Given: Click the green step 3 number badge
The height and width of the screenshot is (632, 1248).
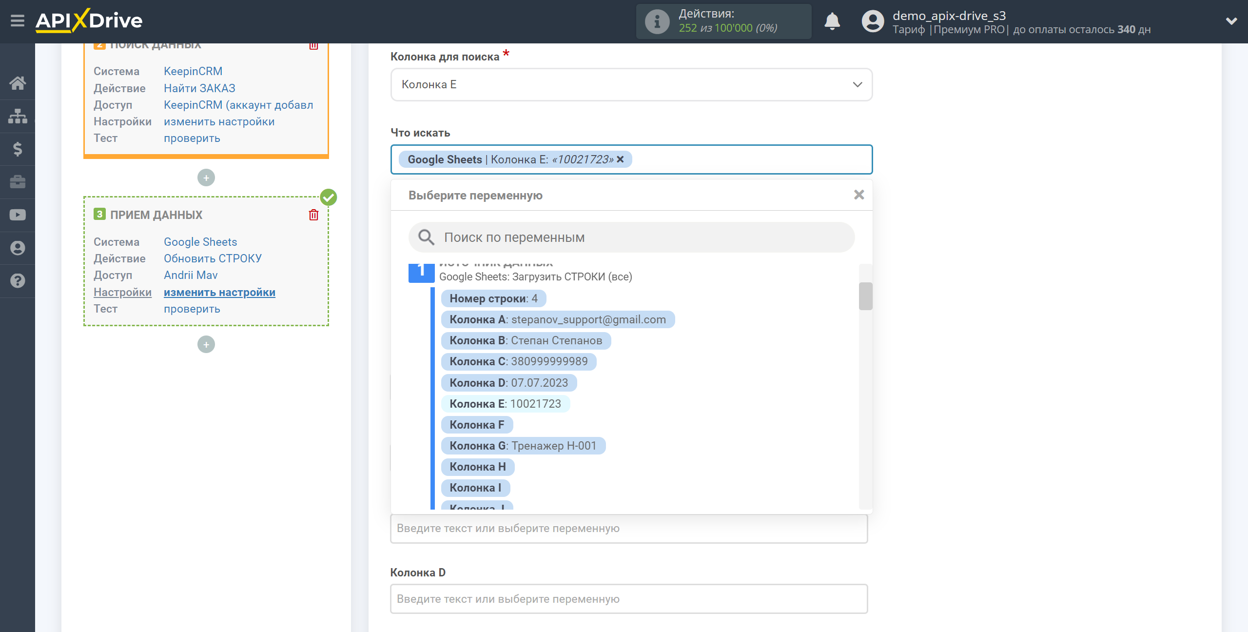Looking at the screenshot, I should 99,214.
